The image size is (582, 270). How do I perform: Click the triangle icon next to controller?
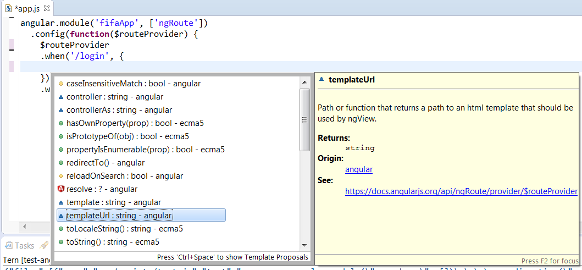click(x=61, y=97)
